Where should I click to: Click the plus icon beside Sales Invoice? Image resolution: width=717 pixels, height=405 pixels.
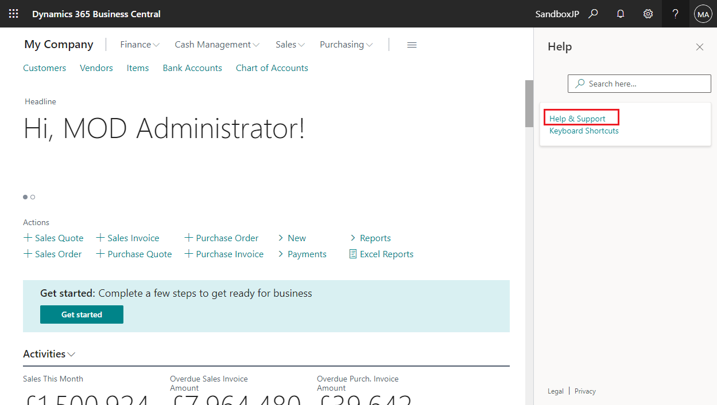point(100,237)
